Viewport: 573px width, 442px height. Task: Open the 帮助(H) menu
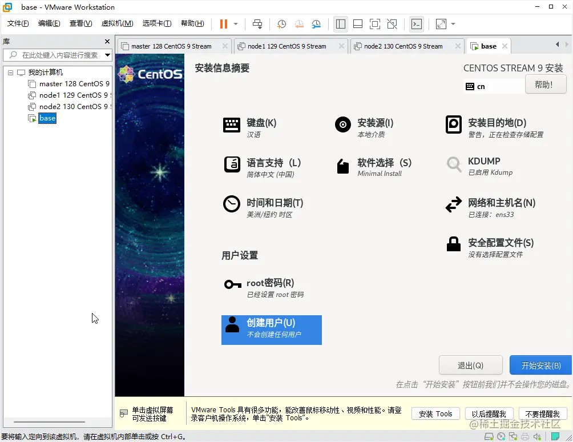192,23
